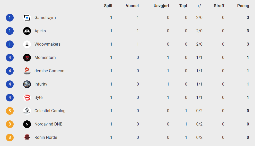The image size is (255, 146).
Task: Sort table by Poeng column header
Action: point(243,6)
